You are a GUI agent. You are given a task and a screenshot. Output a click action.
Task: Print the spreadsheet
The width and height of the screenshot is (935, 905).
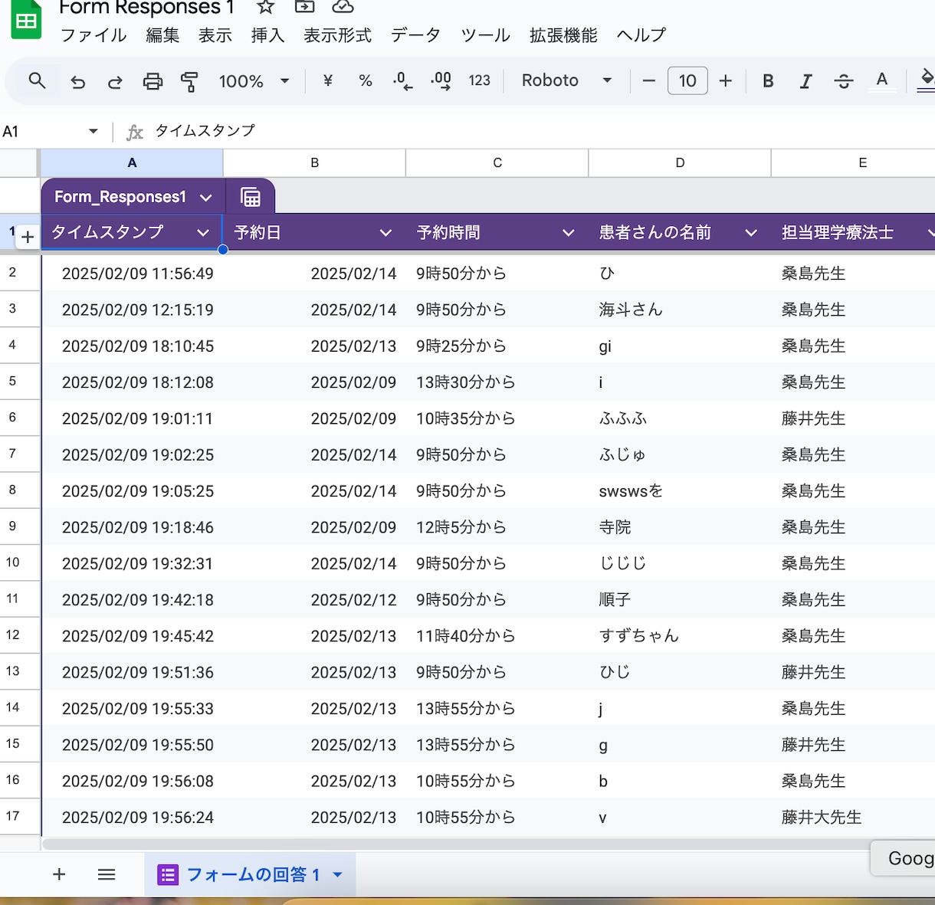coord(153,81)
